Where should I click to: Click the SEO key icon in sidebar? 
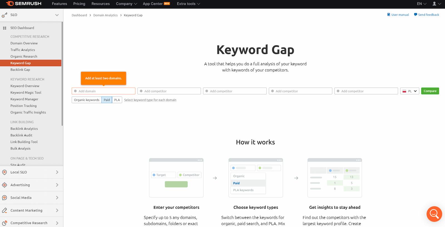coord(4,15)
